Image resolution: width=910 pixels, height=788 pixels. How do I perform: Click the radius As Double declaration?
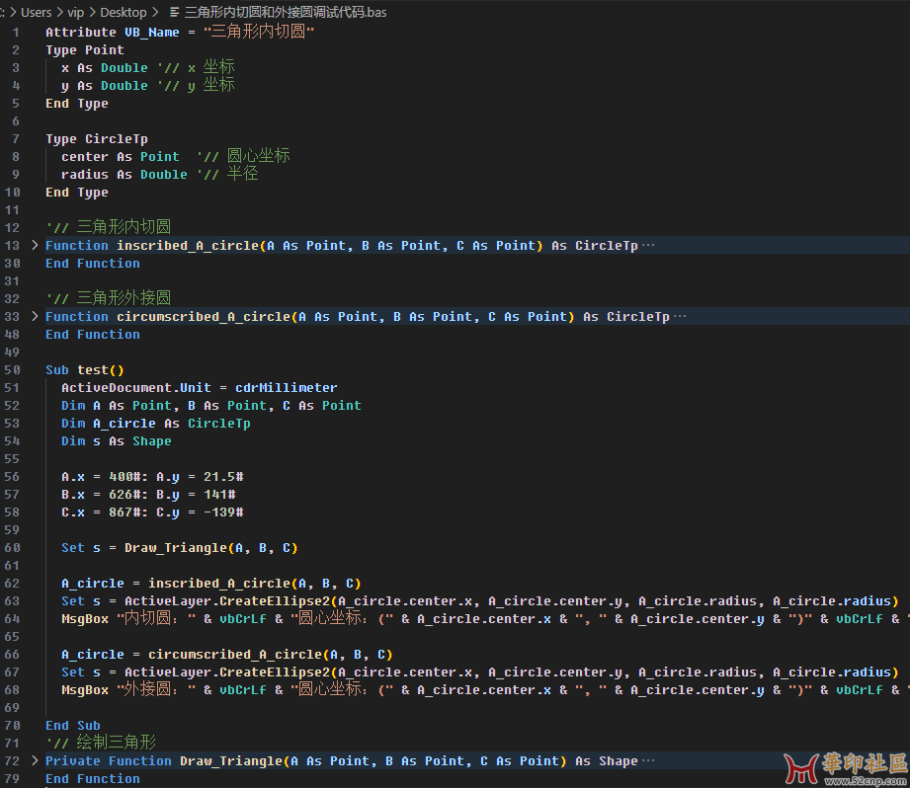(x=124, y=175)
